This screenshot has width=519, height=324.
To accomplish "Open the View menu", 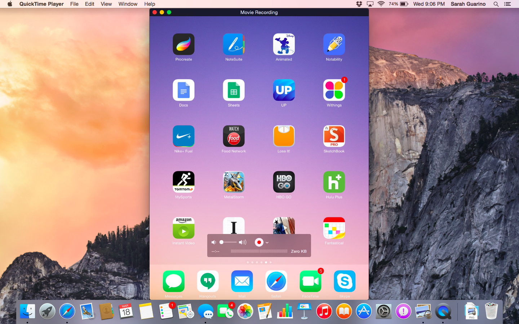I will tap(106, 4).
